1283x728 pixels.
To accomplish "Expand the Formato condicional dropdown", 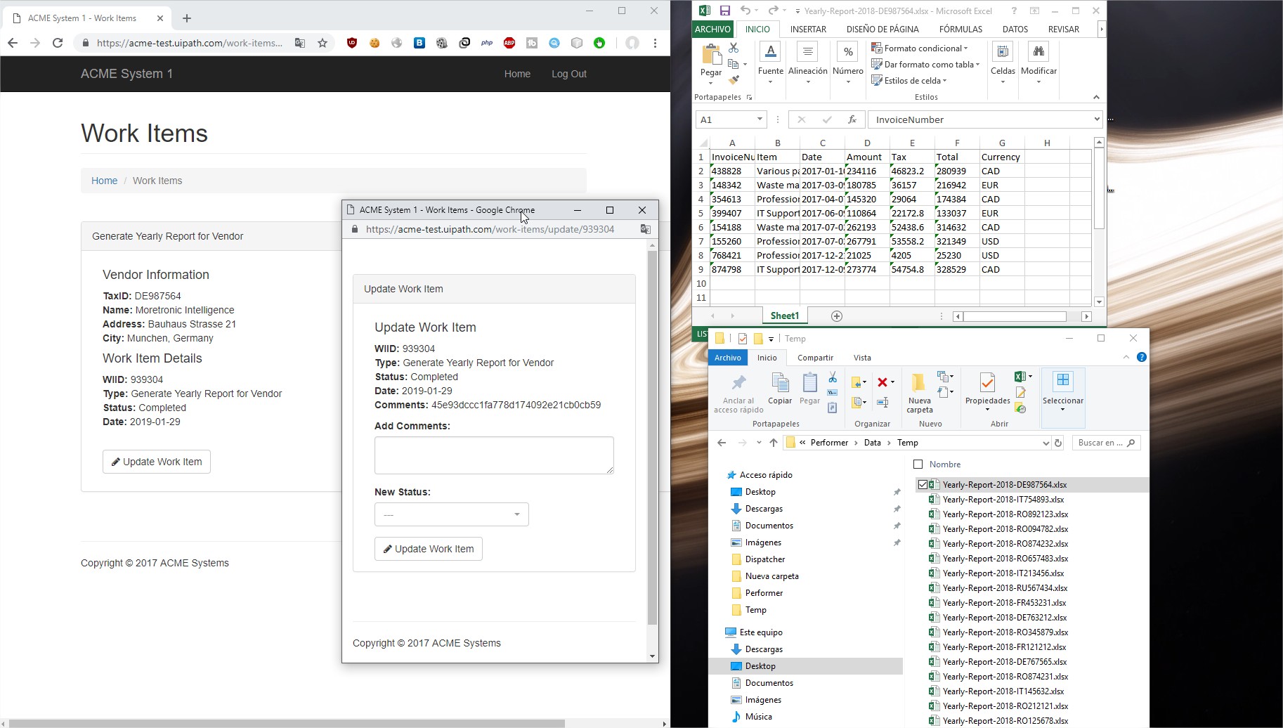I will [x=966, y=48].
